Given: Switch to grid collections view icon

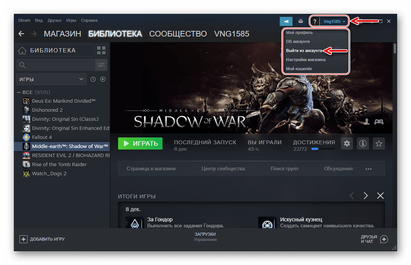Looking at the screenshot, I should coord(101,51).
